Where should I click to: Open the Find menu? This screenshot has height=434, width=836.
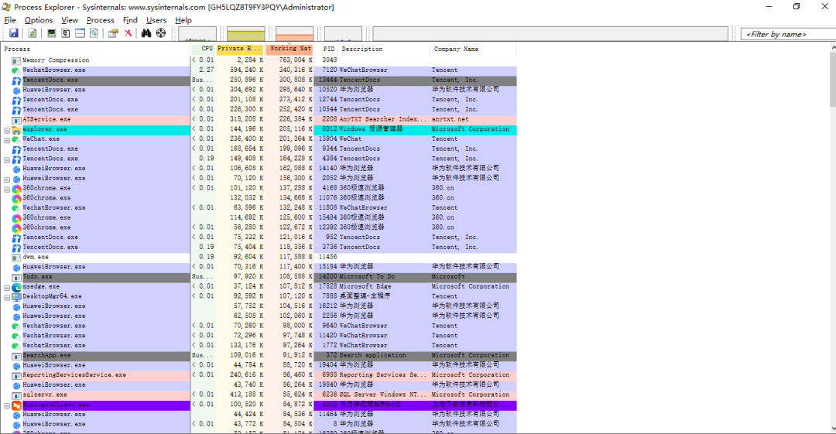tap(130, 20)
